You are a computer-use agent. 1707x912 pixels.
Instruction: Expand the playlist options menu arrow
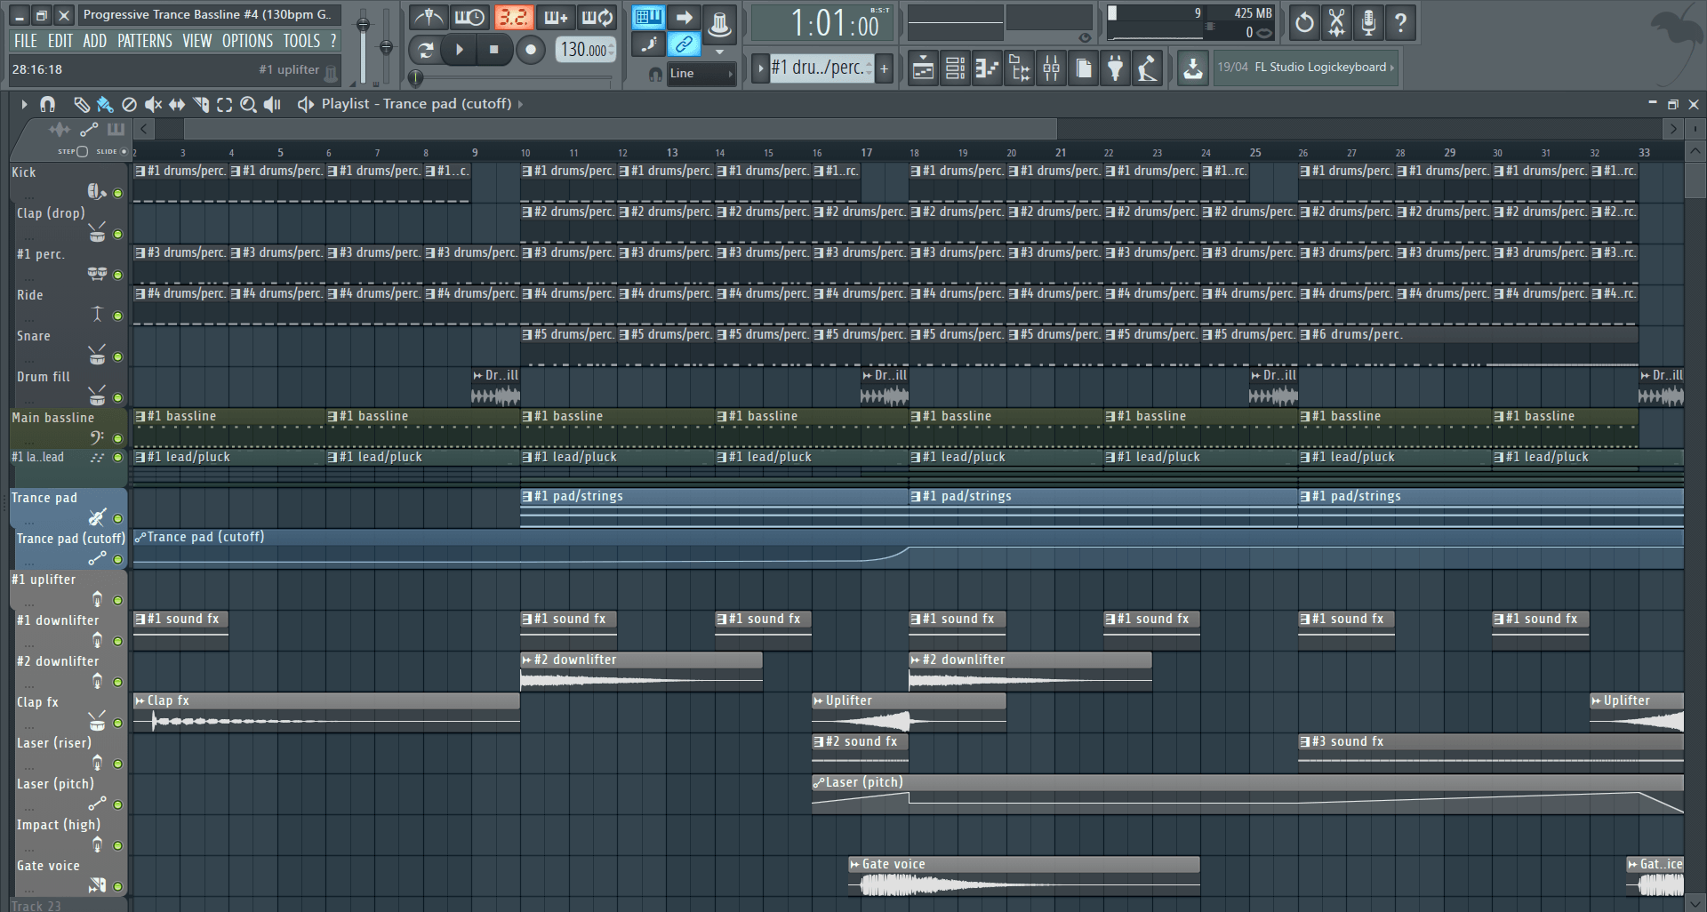click(25, 104)
